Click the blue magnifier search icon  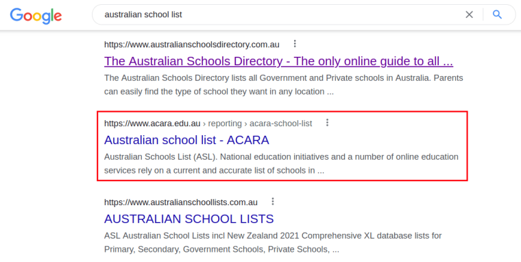497,14
